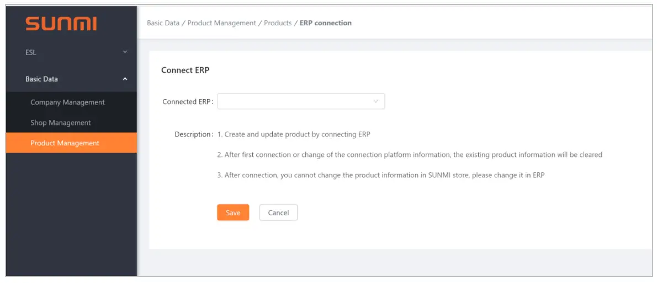Click the Description label
657x283 pixels.
(x=193, y=134)
